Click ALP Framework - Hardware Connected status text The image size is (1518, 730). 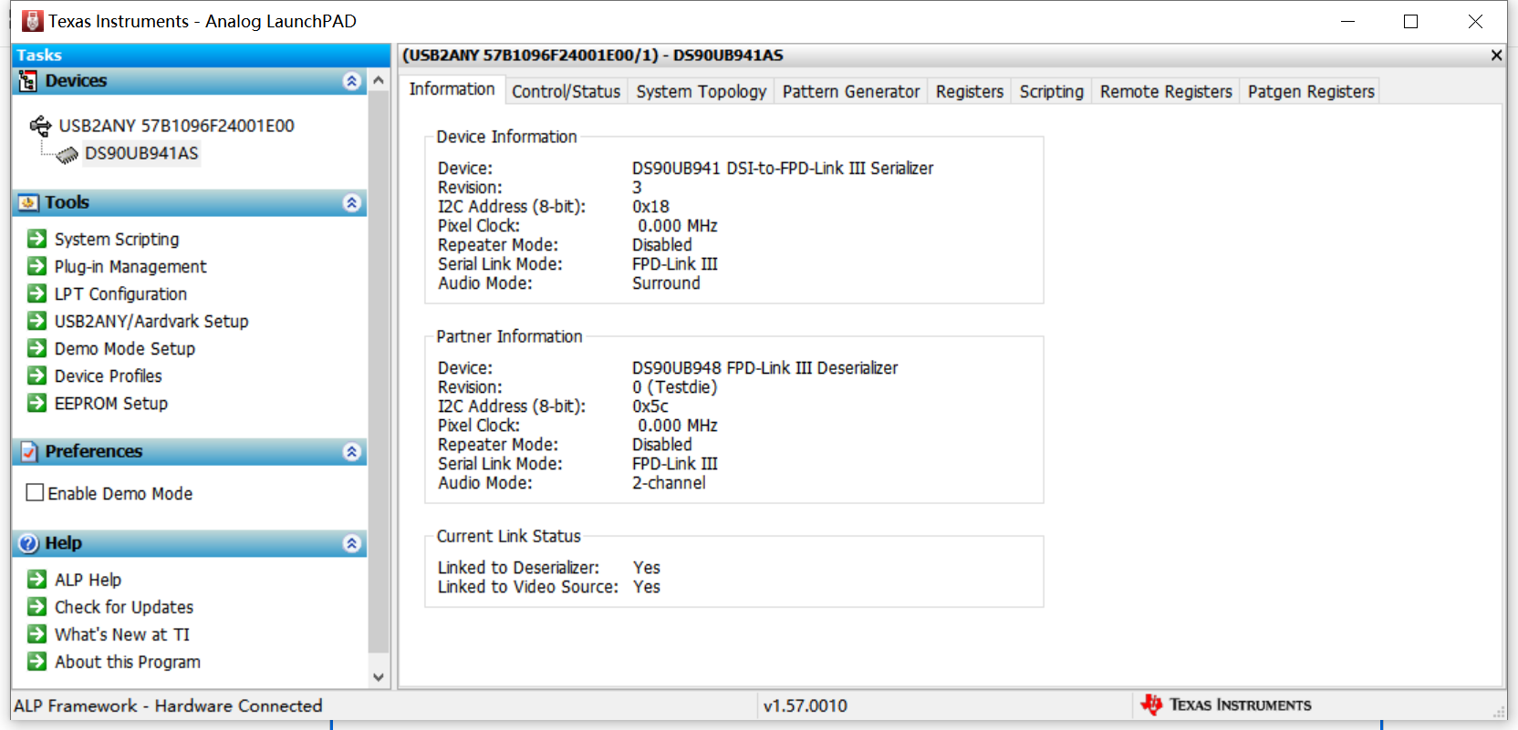click(x=168, y=705)
